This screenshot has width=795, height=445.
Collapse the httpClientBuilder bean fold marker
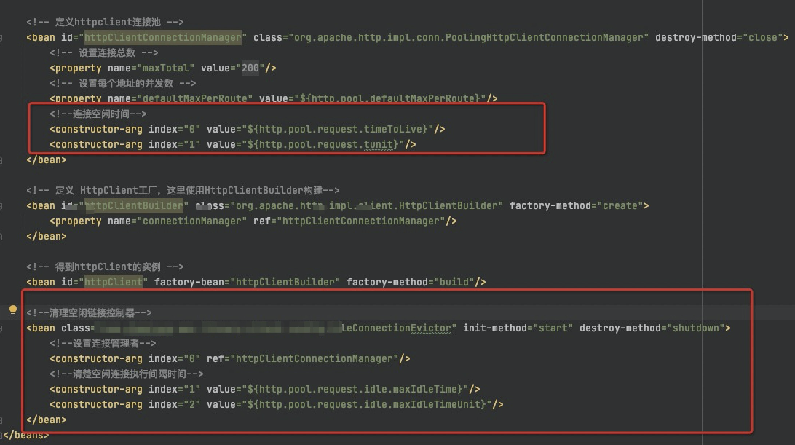[x=1, y=206]
